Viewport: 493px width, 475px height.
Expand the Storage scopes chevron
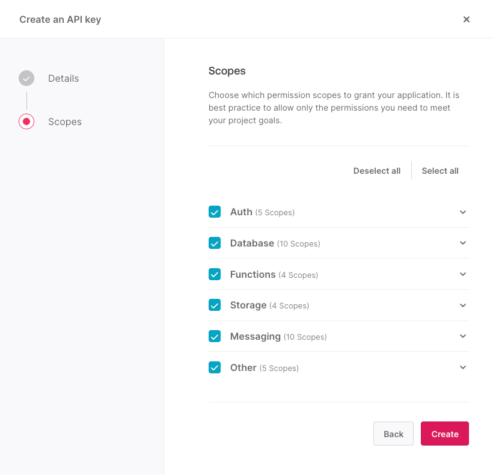tap(463, 305)
